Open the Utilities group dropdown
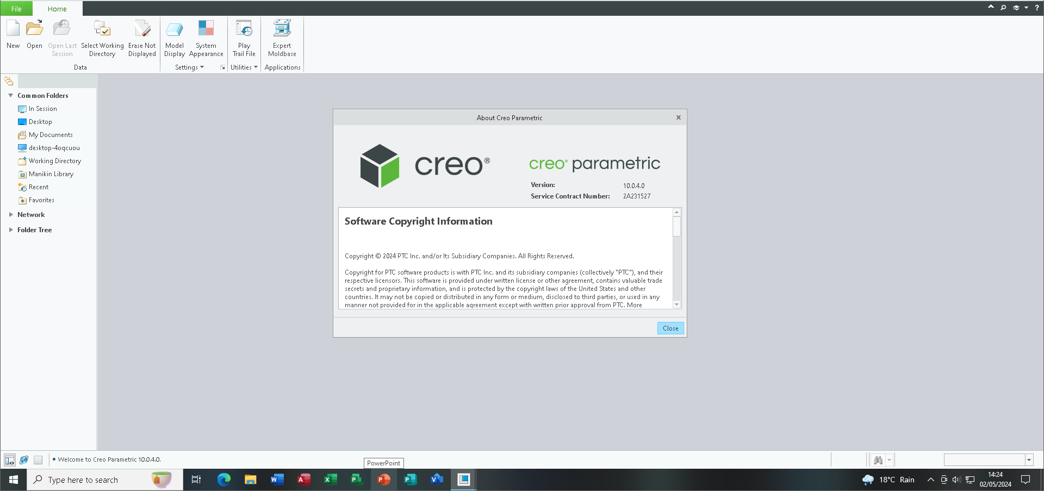The image size is (1044, 491). click(244, 67)
